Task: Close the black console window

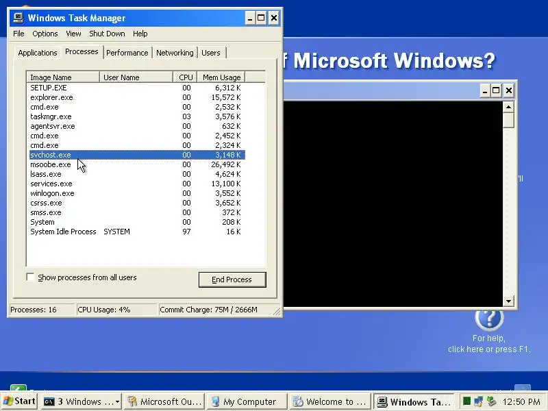Action: pos(509,91)
